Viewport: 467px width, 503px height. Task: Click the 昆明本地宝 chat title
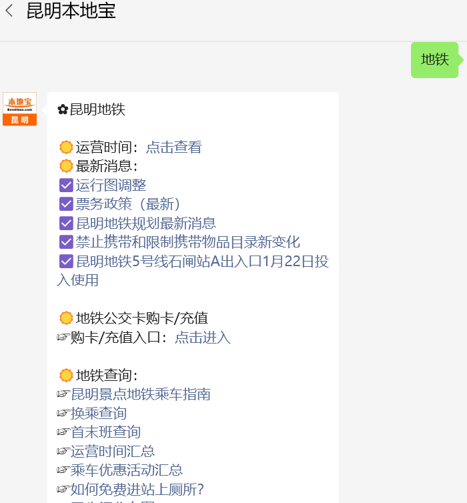tap(71, 11)
